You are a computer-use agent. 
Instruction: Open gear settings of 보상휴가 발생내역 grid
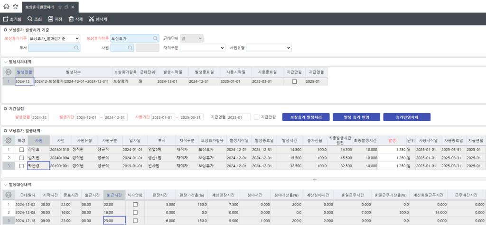tap(9, 140)
